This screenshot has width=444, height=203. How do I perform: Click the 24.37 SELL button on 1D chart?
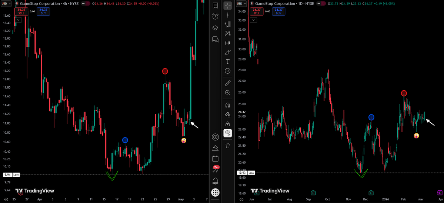256,11
